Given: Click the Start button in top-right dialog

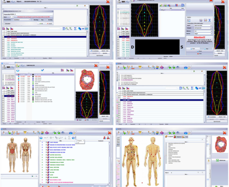Looking at the screenshot, I should pyautogui.click(x=193, y=49).
